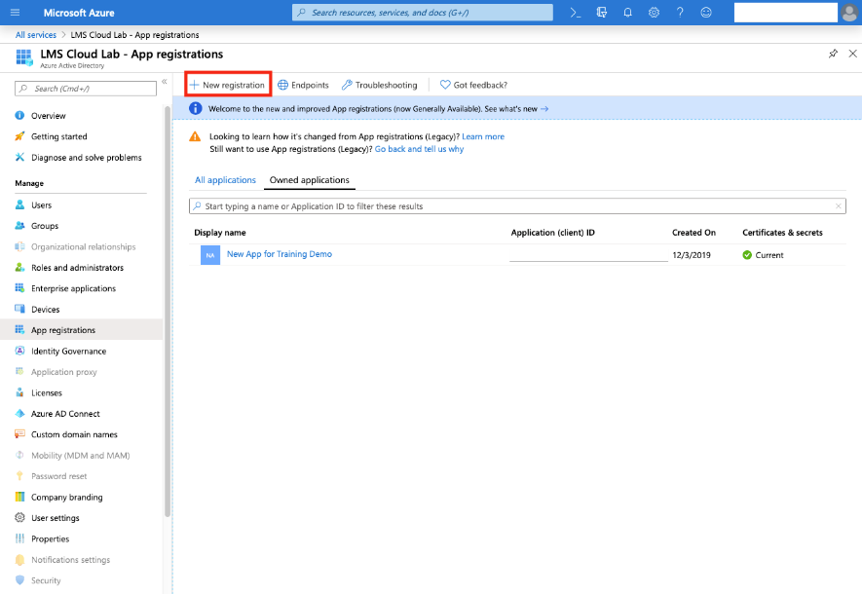The height and width of the screenshot is (594, 862).
Task: Click the Certificates & secrets column header
Action: point(782,233)
